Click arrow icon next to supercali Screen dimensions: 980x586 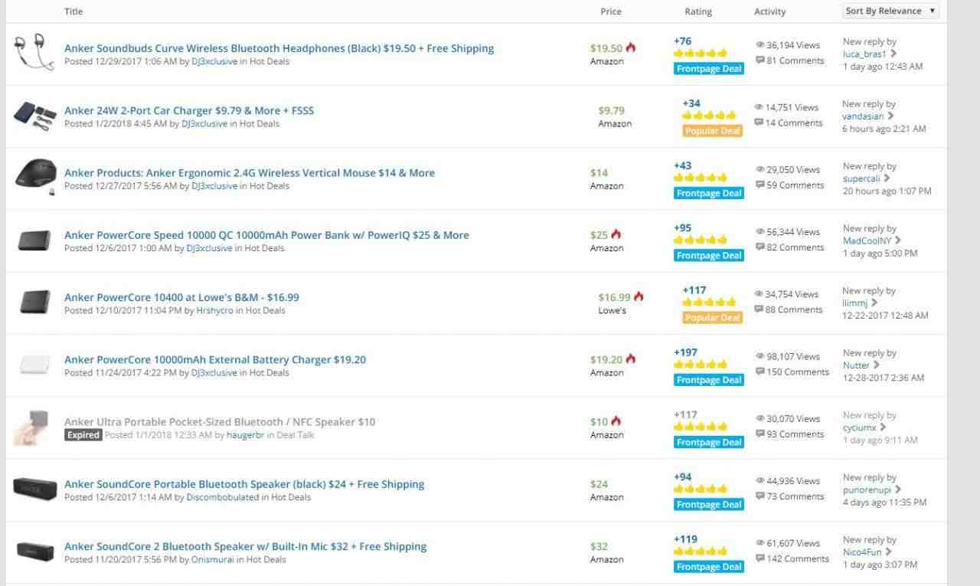click(887, 178)
